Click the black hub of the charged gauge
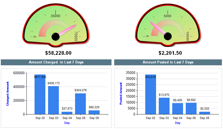 56,36
